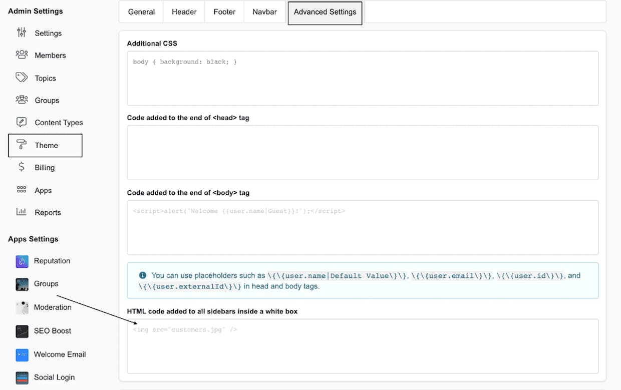Click the Moderation app icon
Viewport: 621px width, 390px height.
pos(22,307)
